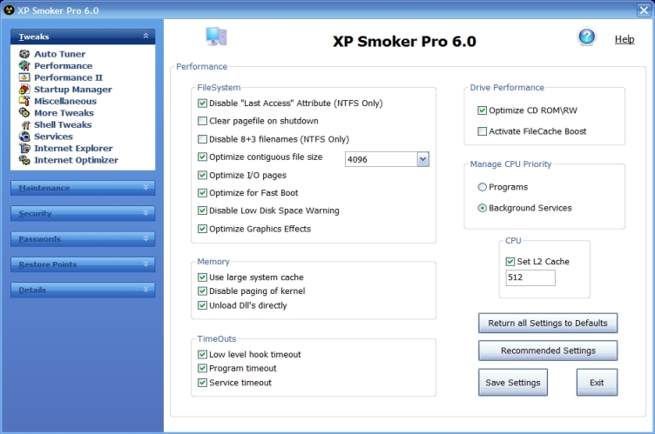
Task: Open the contiguous file size dropdown
Action: pos(422,159)
